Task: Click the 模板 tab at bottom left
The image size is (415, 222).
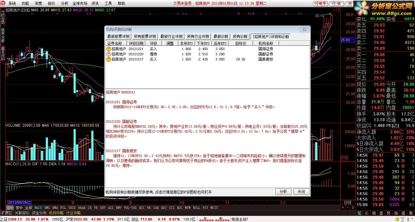Action: [19, 208]
